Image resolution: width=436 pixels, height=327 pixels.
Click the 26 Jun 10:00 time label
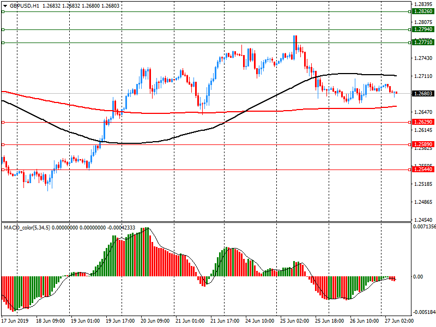[x=364, y=320]
